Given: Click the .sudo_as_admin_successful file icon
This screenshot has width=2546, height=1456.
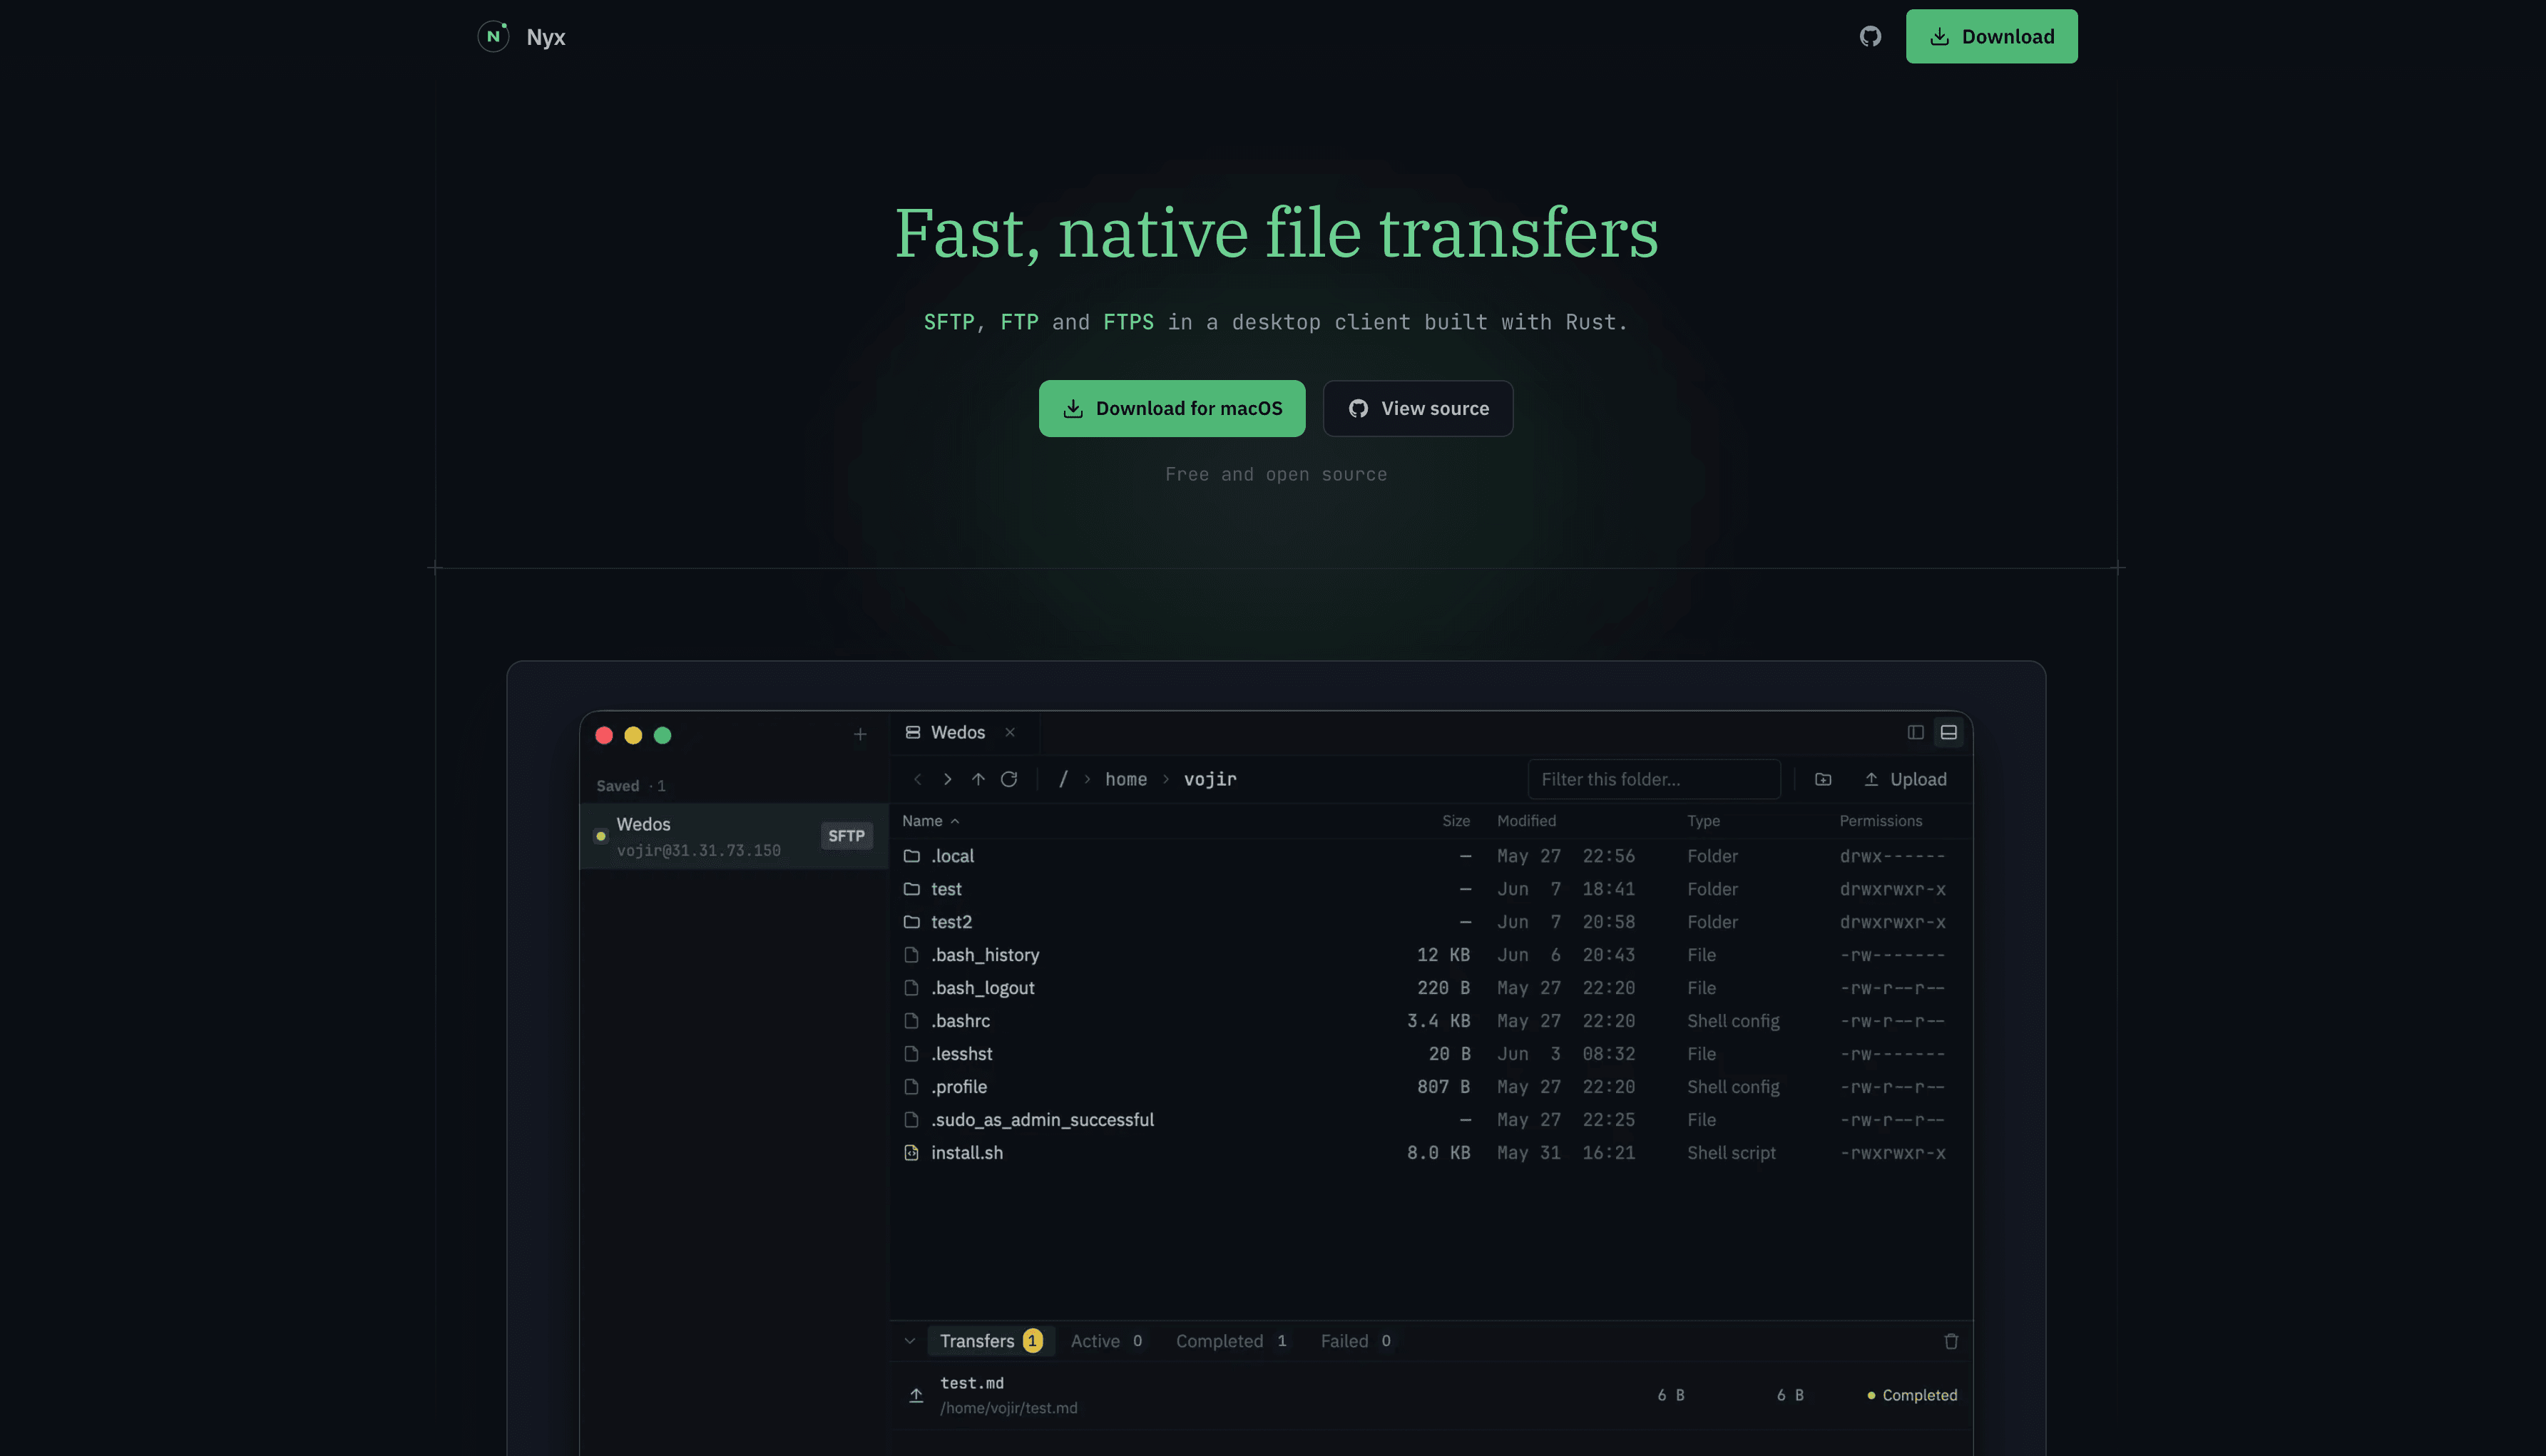Looking at the screenshot, I should pos(912,1120).
